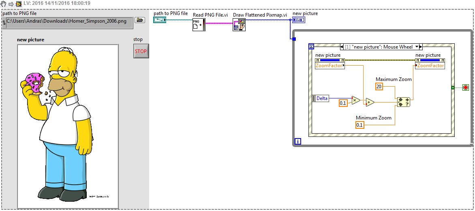The width and height of the screenshot is (475, 211).
Task: Click the LV 2016 timestamp header text
Action: (x=57, y=4)
